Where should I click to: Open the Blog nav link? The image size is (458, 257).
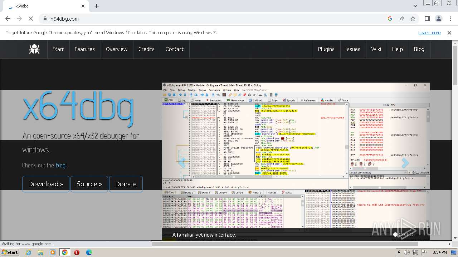(x=419, y=49)
